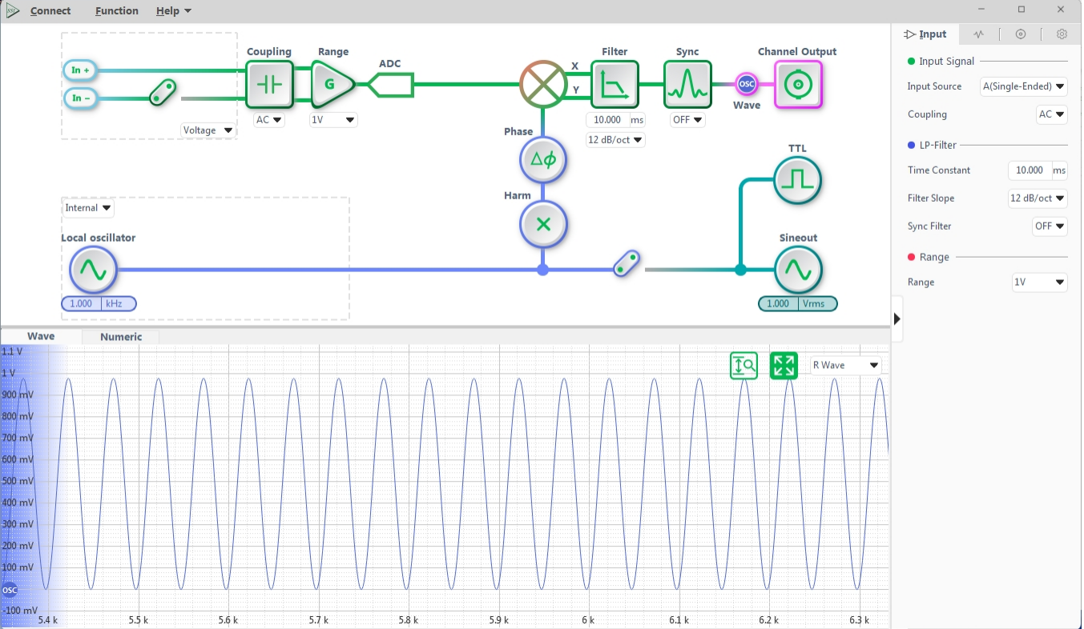The height and width of the screenshot is (629, 1084).
Task: Click the LP-Filter section heading
Action: pos(938,145)
